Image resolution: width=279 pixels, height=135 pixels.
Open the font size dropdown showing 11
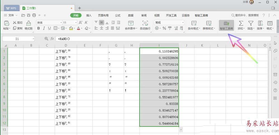pos(76,23)
